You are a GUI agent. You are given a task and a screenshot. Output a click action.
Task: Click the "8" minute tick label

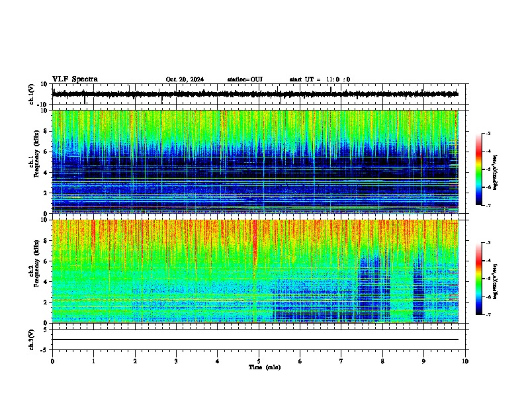coord(382,361)
